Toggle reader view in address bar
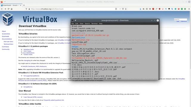 [116, 9]
